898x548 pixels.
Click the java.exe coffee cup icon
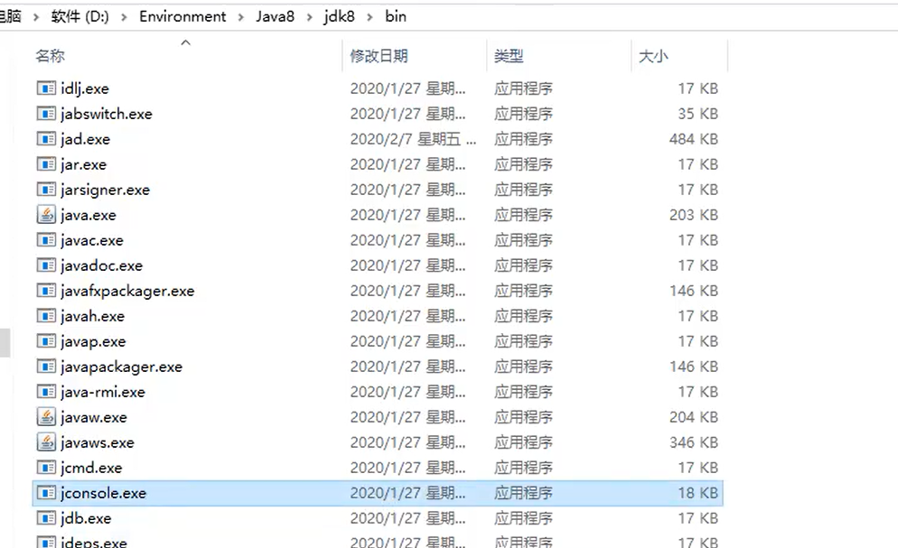pos(46,215)
